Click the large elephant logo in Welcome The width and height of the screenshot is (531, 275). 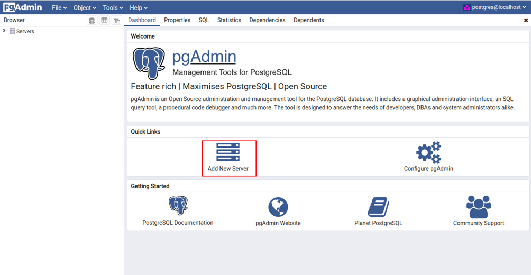(149, 63)
